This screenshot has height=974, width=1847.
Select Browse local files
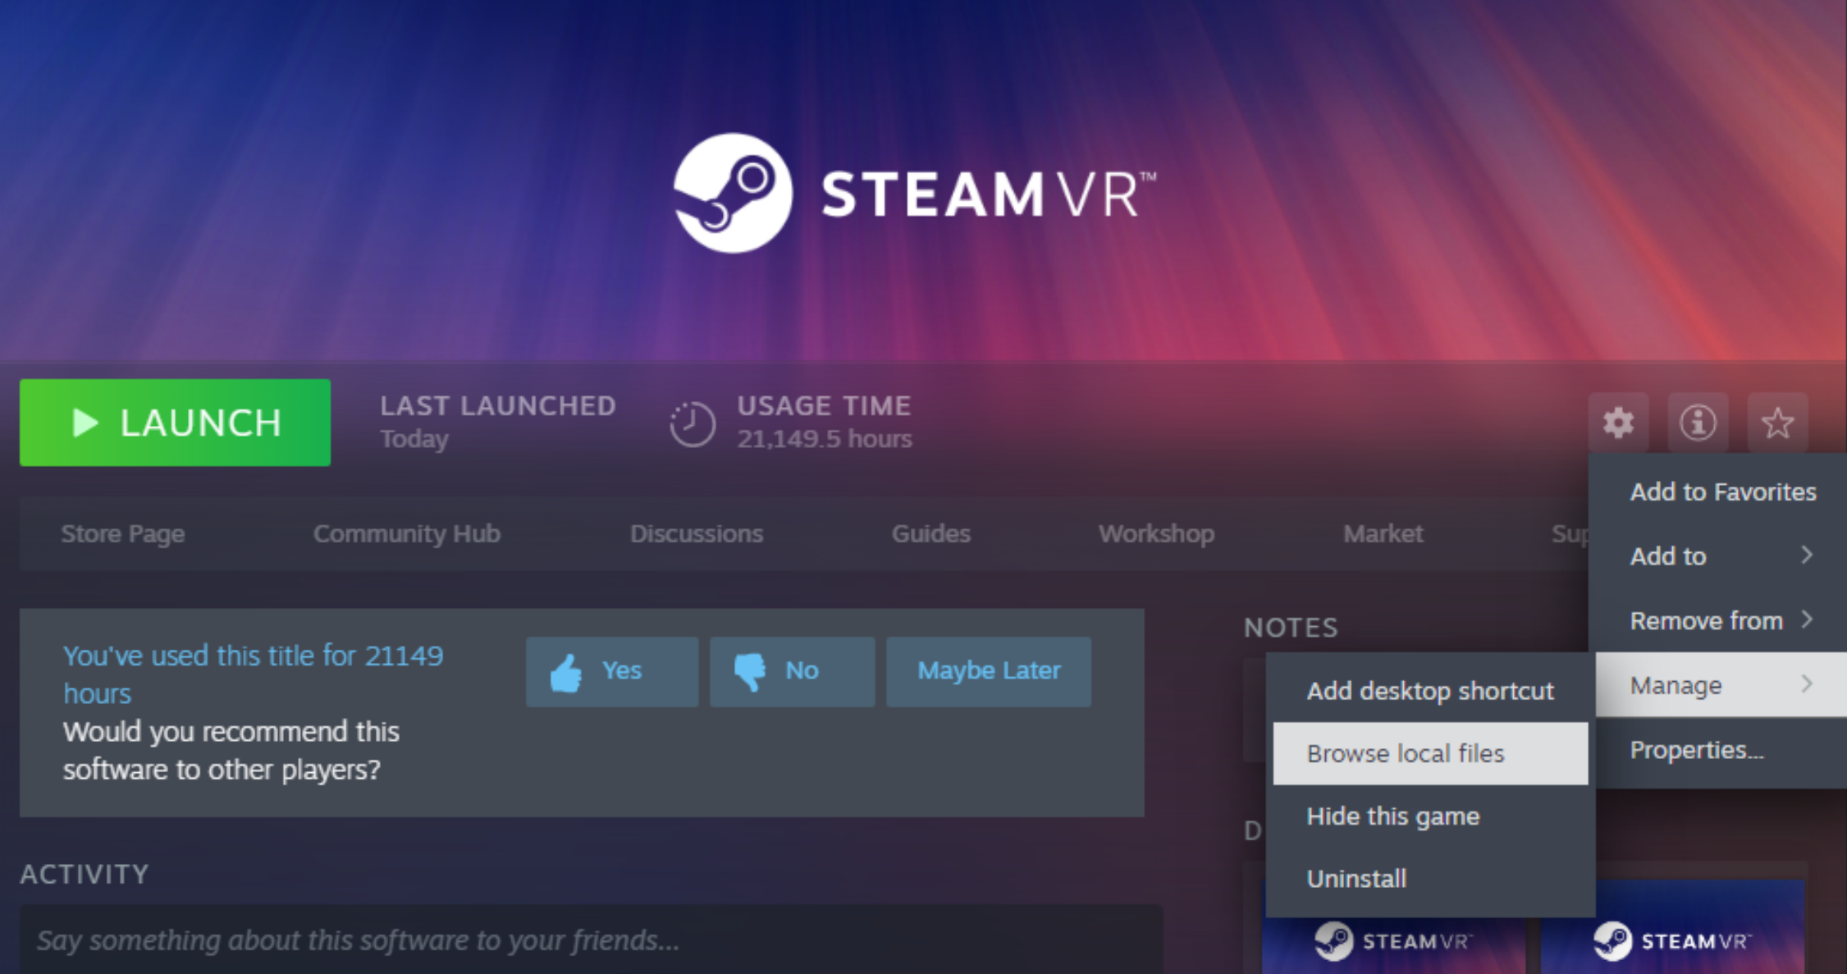1429,753
